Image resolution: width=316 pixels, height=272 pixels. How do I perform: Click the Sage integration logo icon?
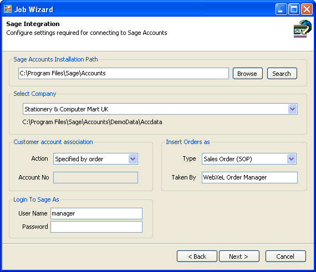point(302,29)
